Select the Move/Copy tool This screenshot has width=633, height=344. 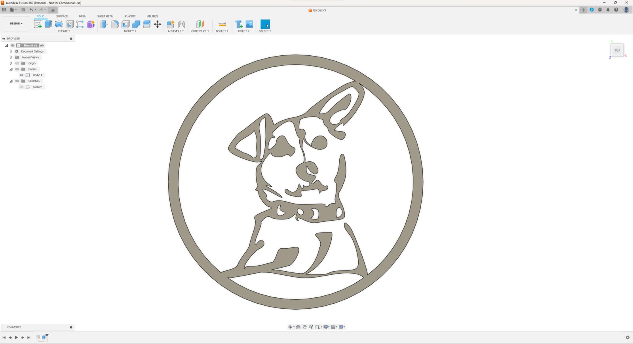tap(158, 24)
